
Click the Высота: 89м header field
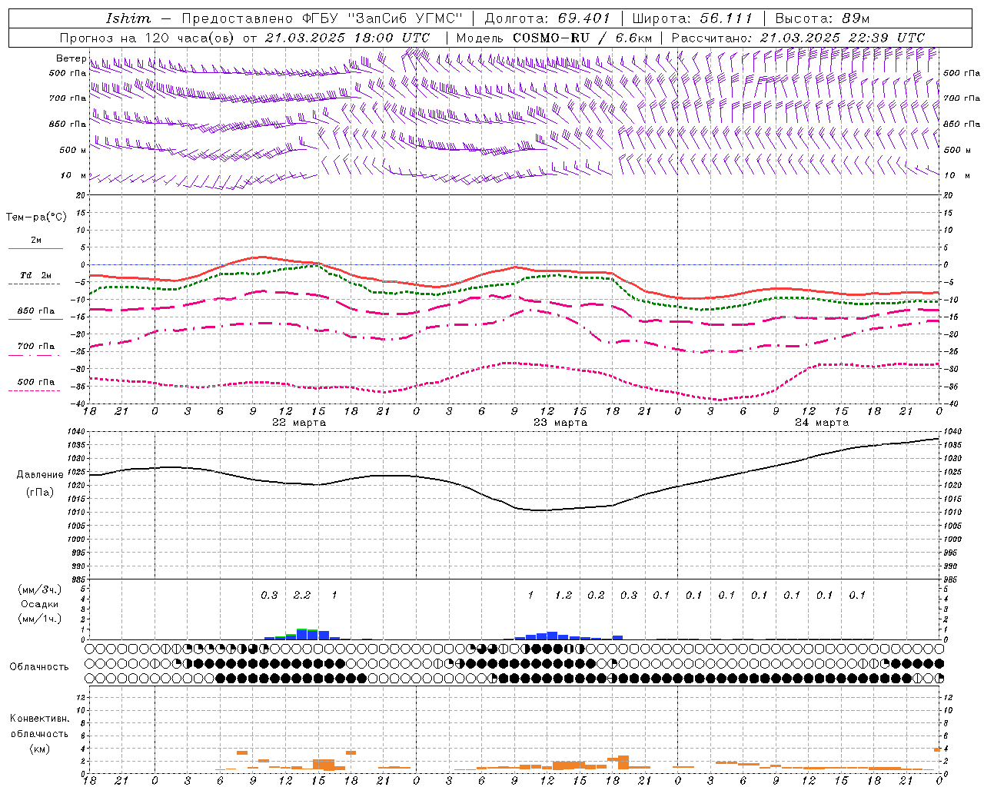pos(822,18)
